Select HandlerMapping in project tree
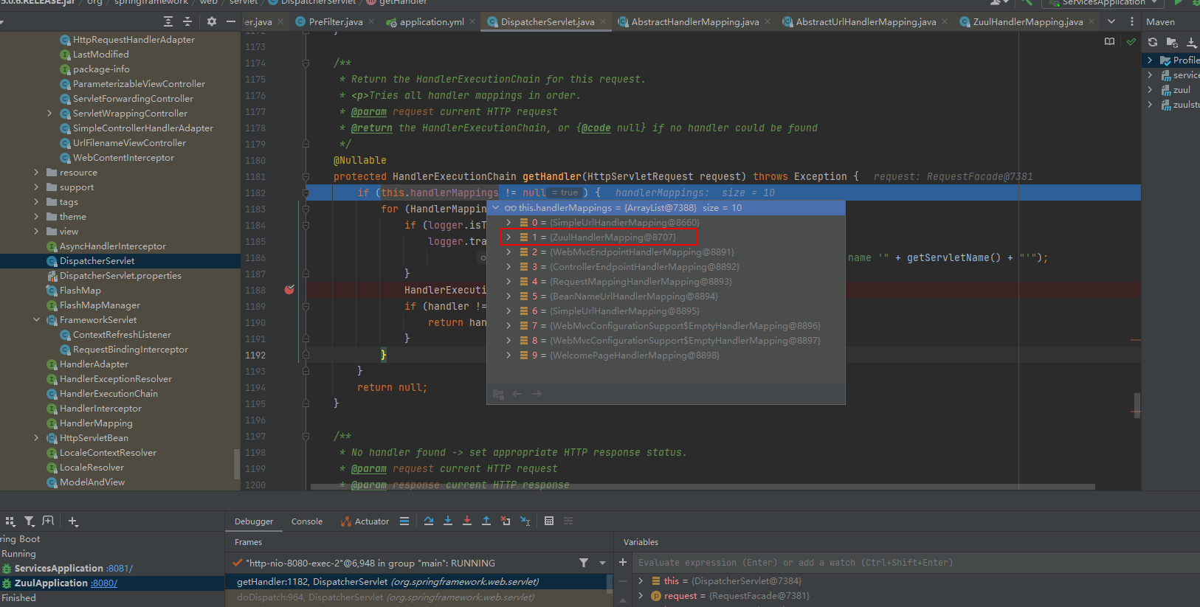1200x607 pixels. pyautogui.click(x=96, y=423)
